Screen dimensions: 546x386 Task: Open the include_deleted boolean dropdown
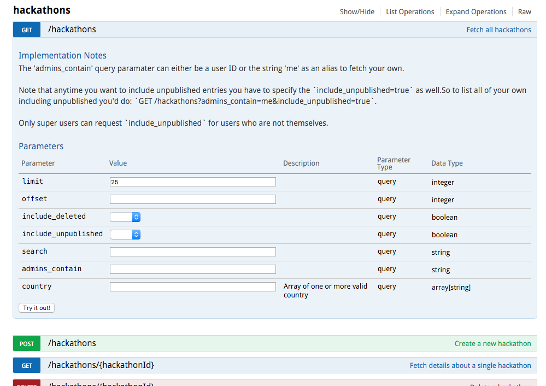click(125, 217)
